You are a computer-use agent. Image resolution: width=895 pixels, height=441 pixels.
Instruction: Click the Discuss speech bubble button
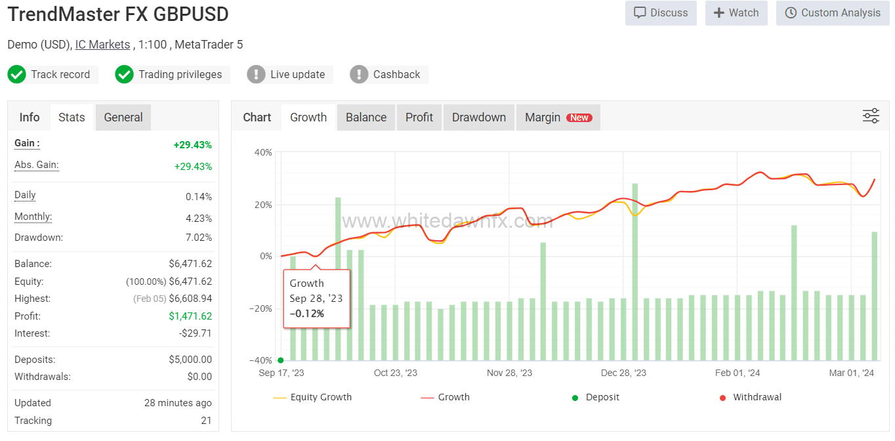(x=661, y=13)
